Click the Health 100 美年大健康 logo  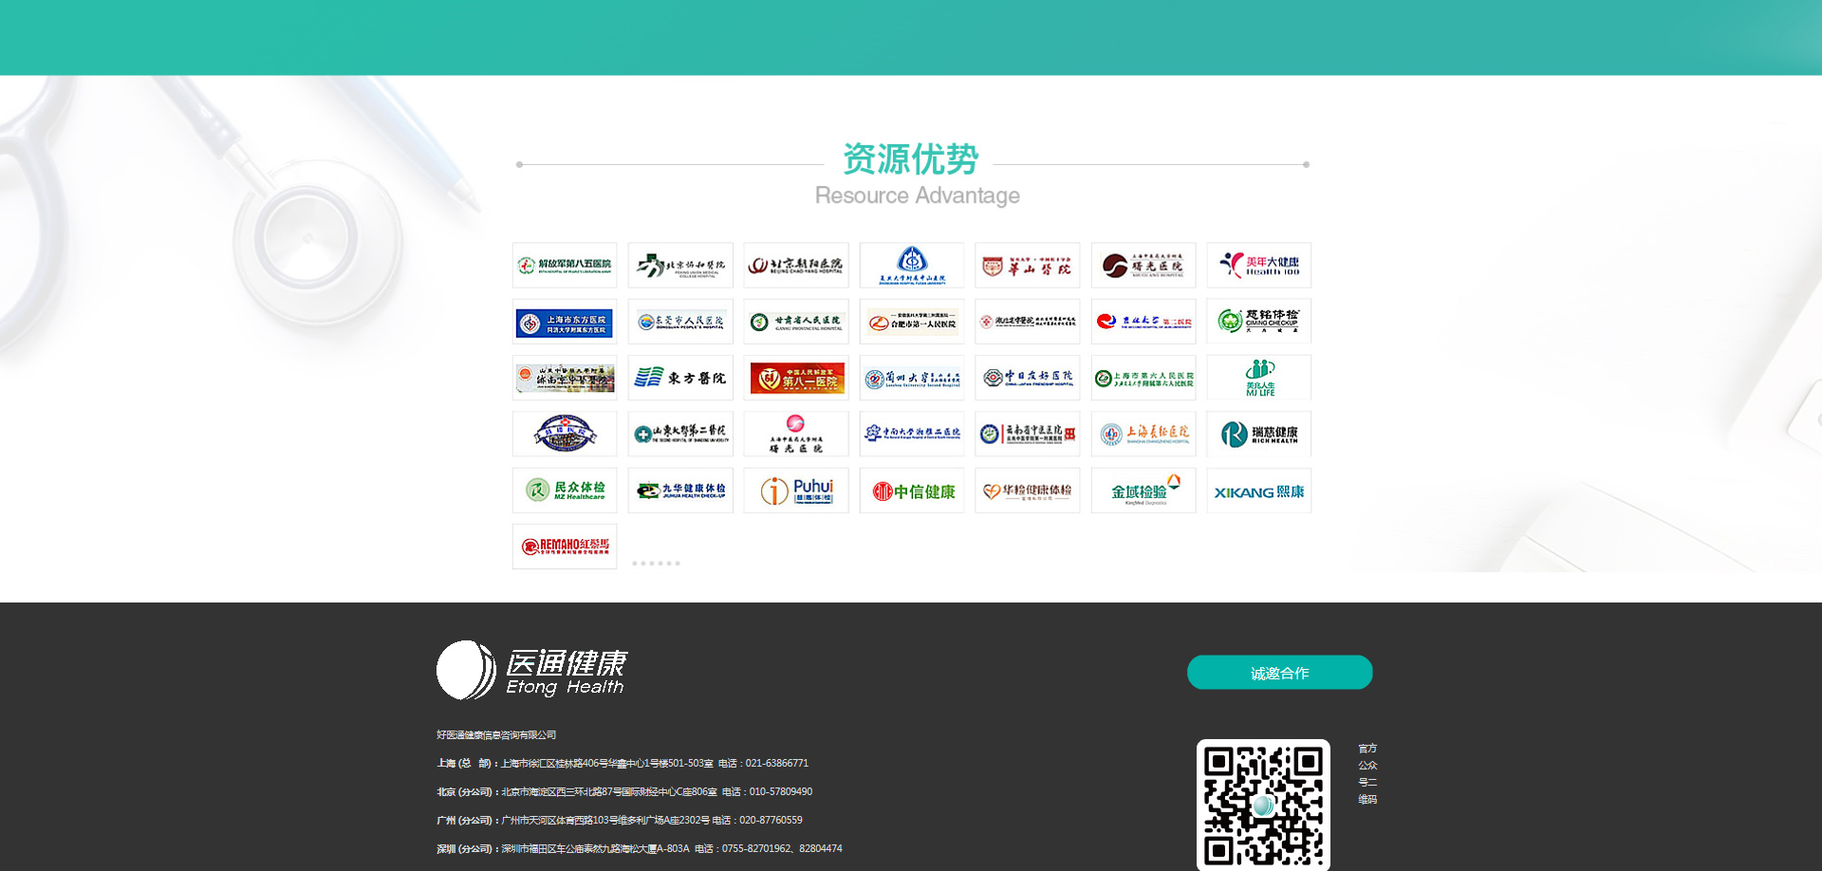(x=1258, y=266)
